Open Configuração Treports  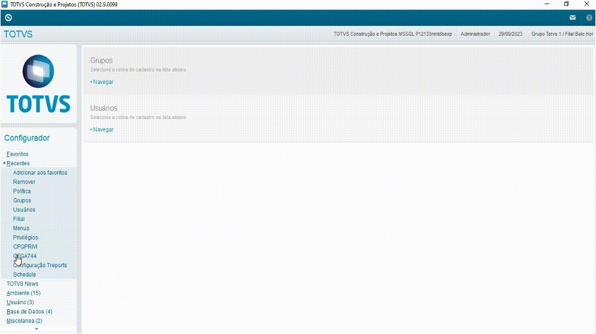click(x=40, y=265)
